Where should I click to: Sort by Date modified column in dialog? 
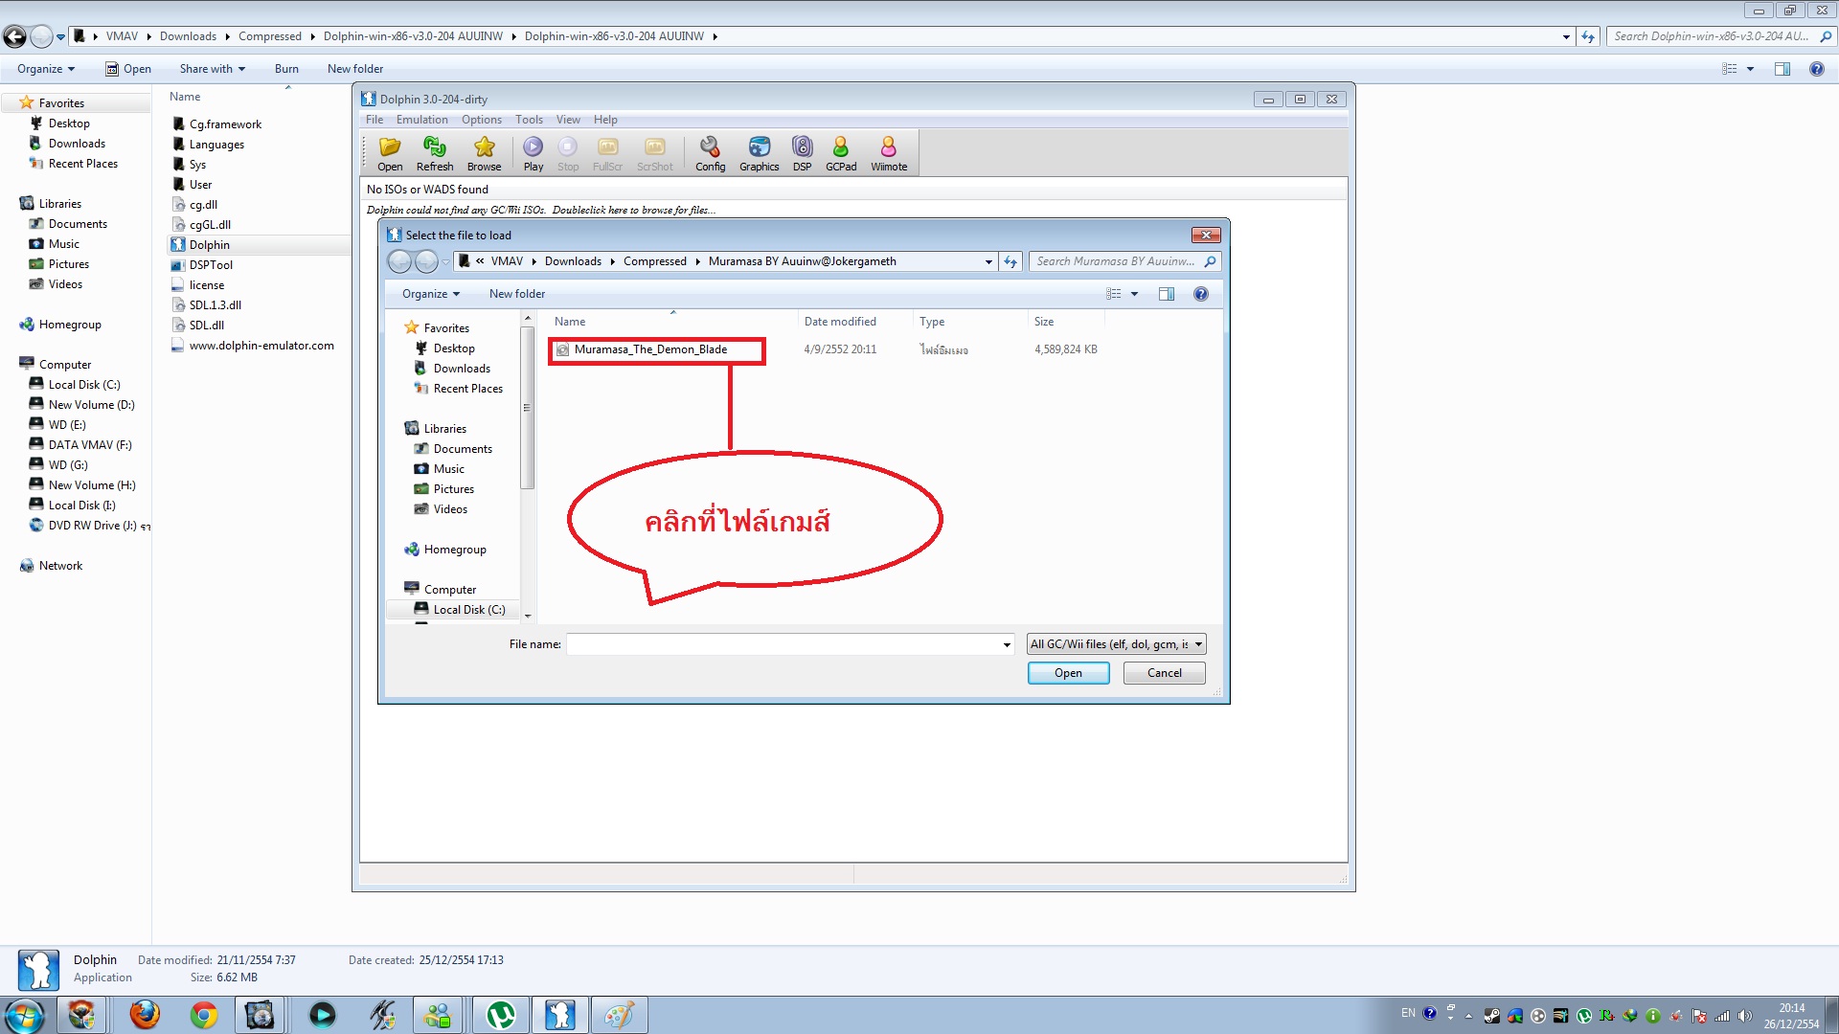[840, 322]
